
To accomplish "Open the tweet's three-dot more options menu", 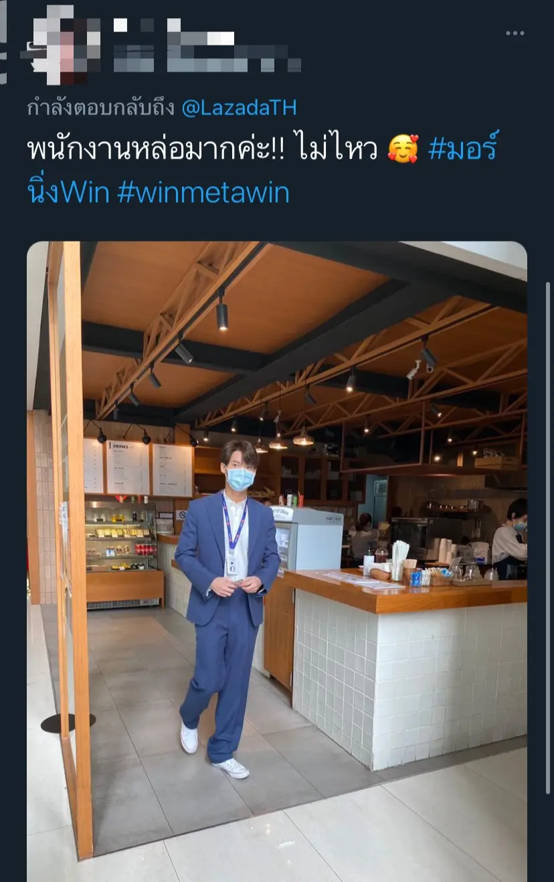I will pos(514,33).
